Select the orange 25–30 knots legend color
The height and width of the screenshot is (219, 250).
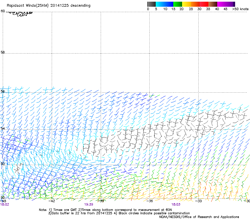tap(195, 4)
